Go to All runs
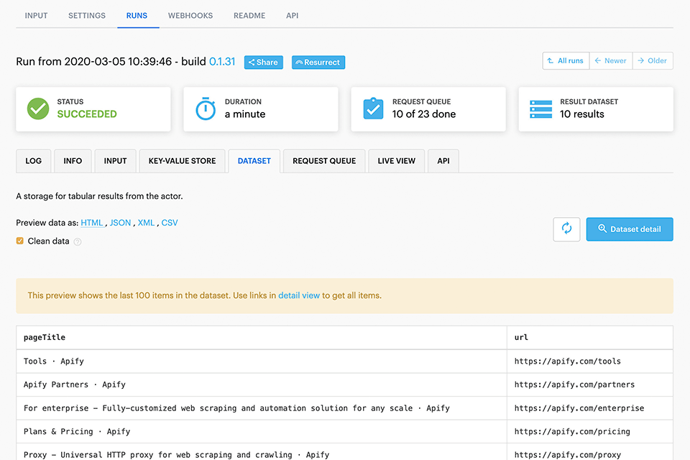Viewport: 690px width, 460px height. pos(566,61)
